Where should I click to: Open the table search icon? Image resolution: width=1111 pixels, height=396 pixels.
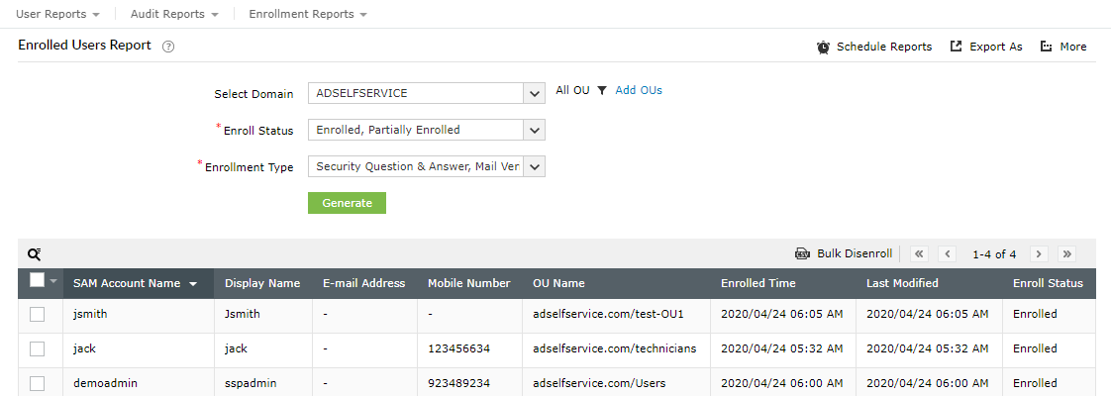(35, 254)
